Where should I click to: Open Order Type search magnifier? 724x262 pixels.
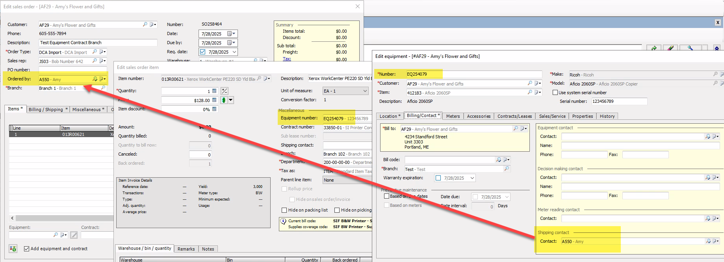[x=95, y=52]
